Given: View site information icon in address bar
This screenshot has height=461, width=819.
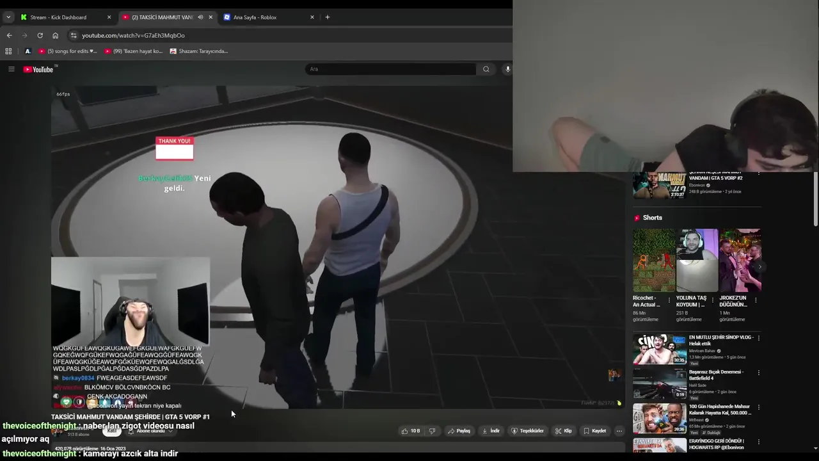Looking at the screenshot, I should [x=74, y=35].
